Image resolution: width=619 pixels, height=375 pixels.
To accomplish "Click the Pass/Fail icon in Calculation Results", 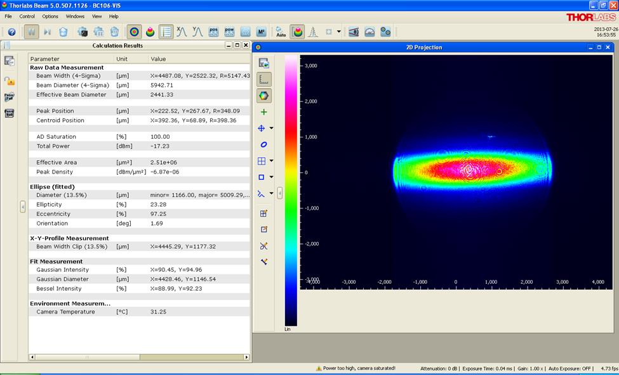I will tap(10, 97).
